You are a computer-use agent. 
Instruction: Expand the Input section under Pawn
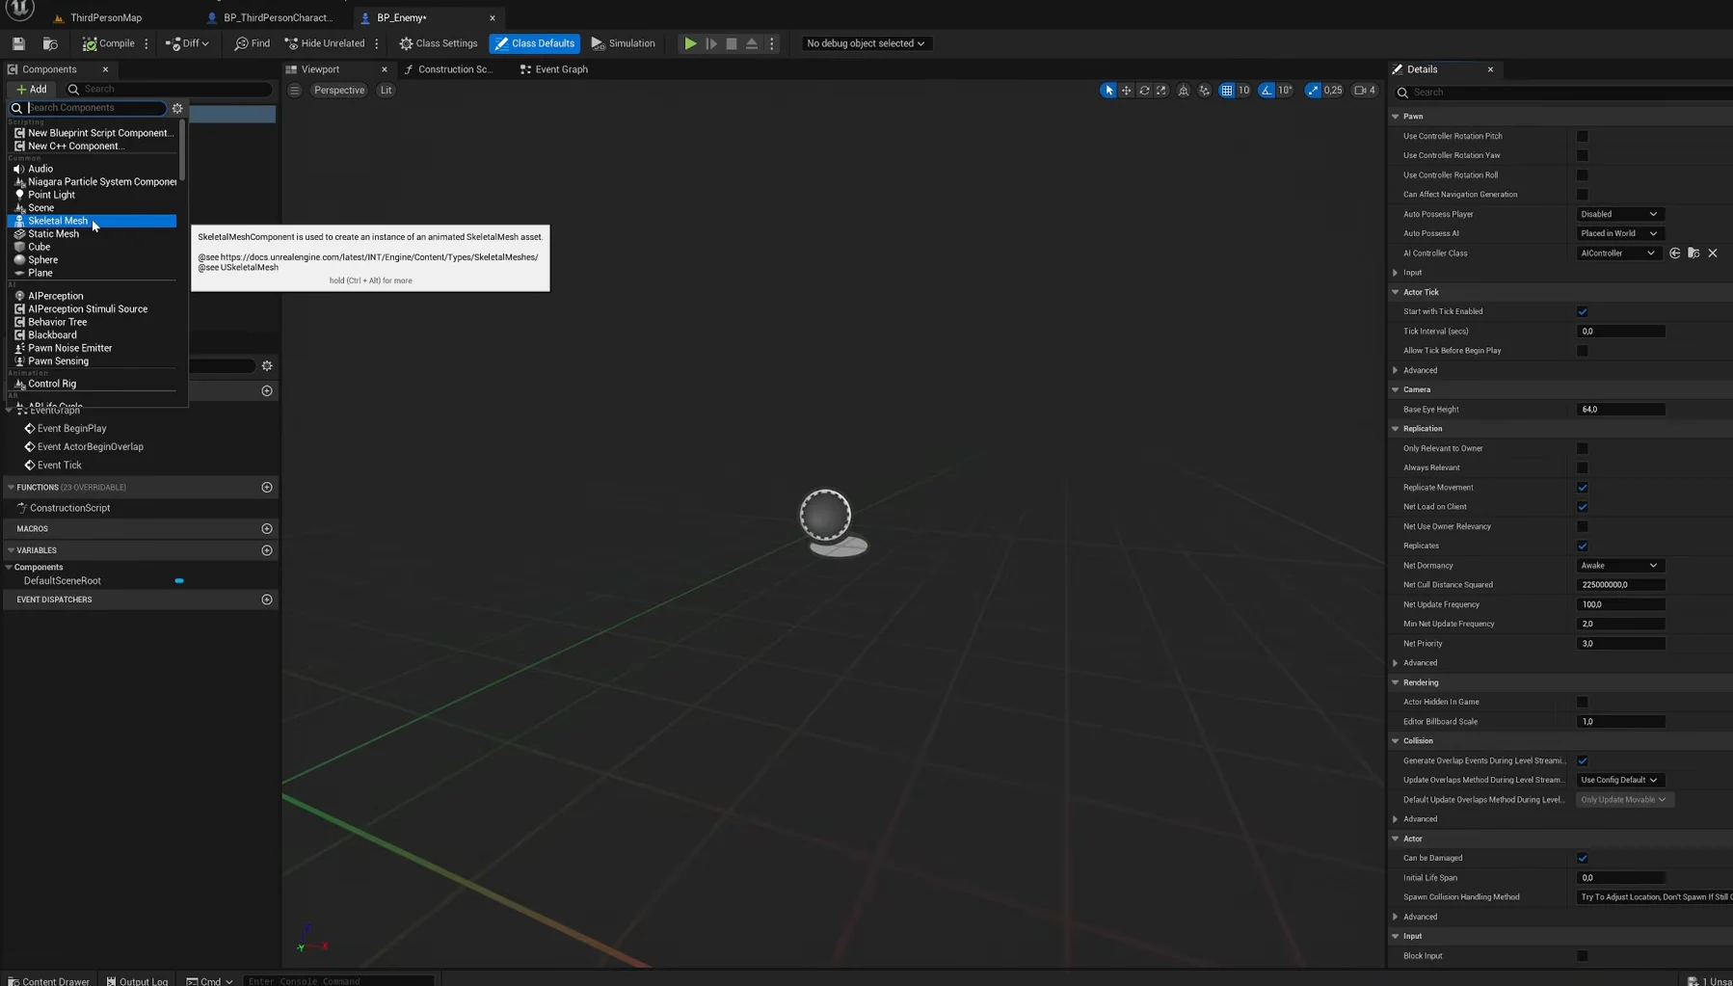pyautogui.click(x=1395, y=273)
